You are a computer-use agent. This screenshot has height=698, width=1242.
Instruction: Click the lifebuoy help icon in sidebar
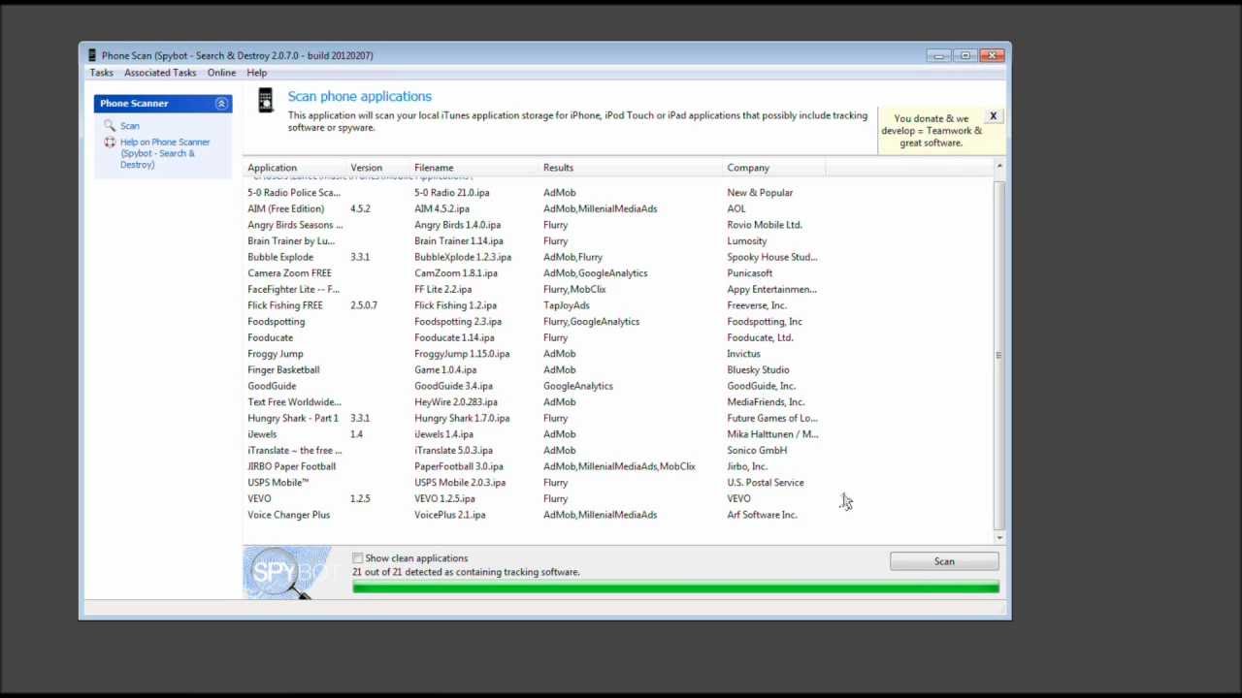(x=110, y=143)
